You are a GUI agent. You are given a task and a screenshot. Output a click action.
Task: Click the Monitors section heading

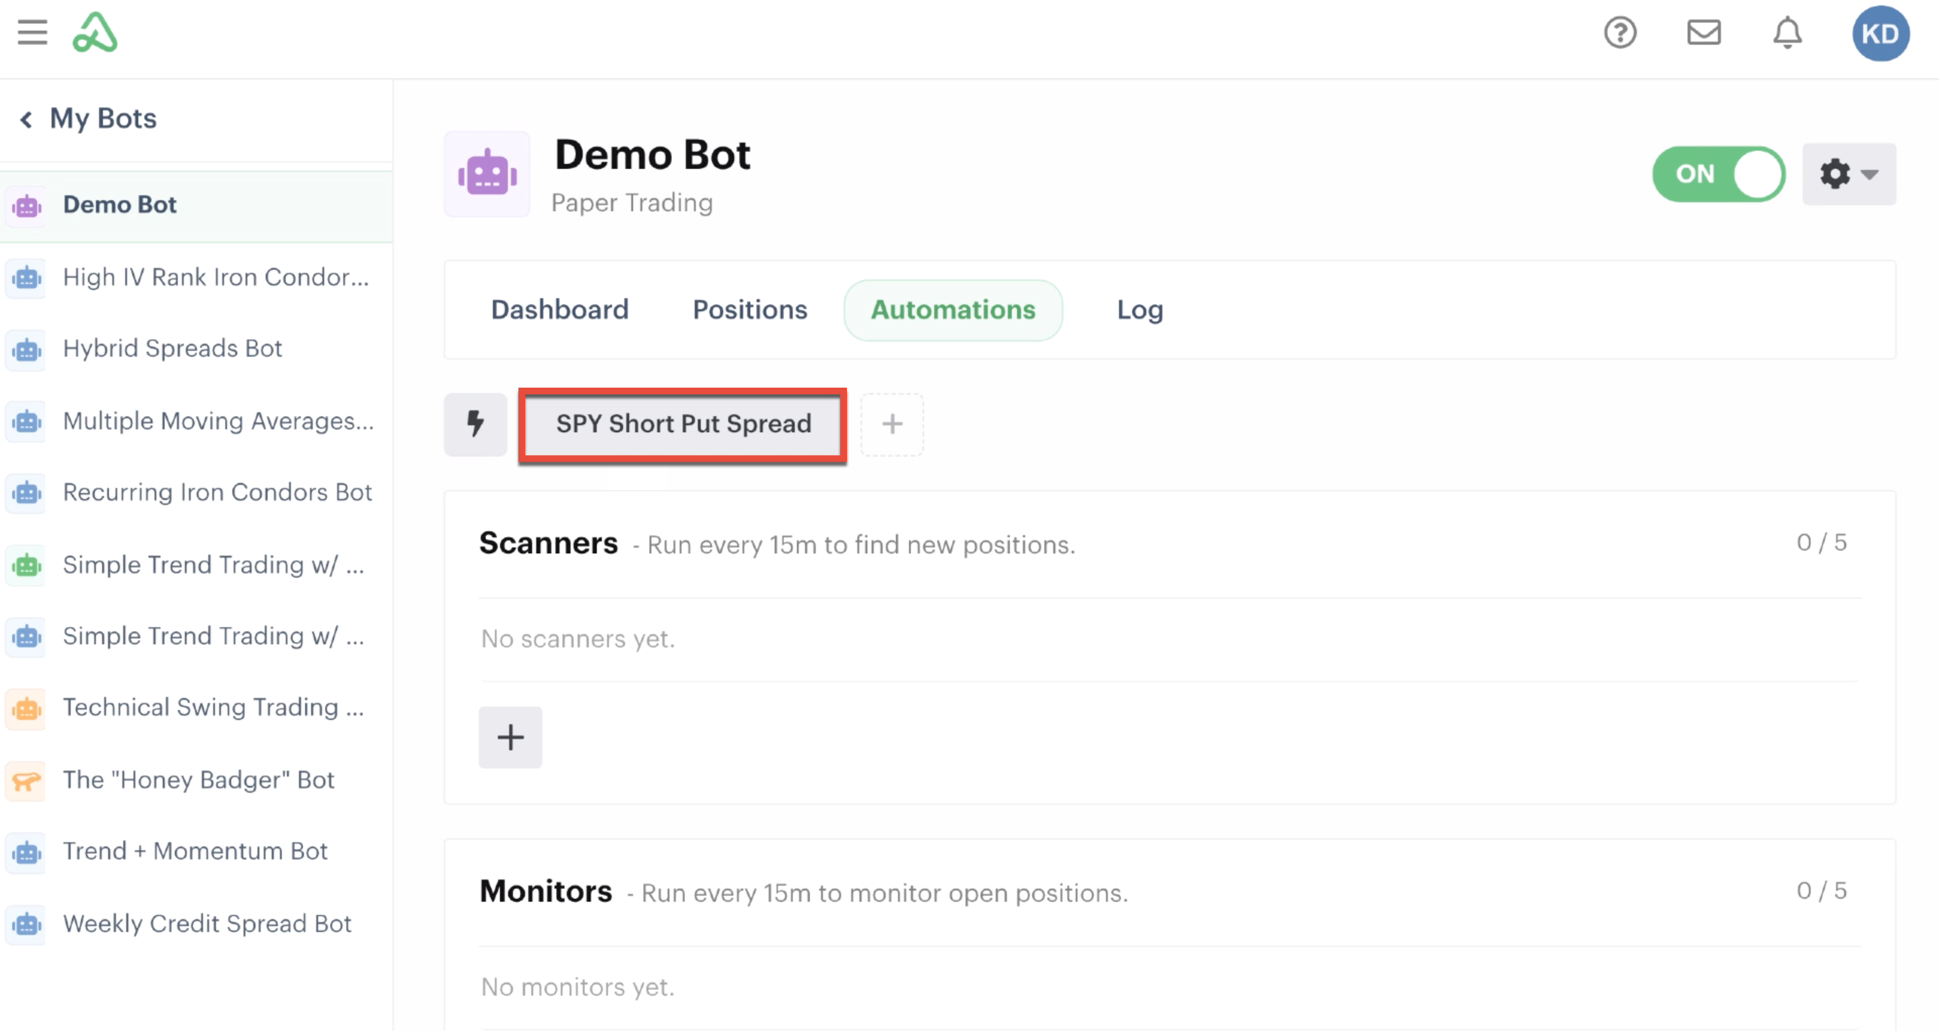546,891
